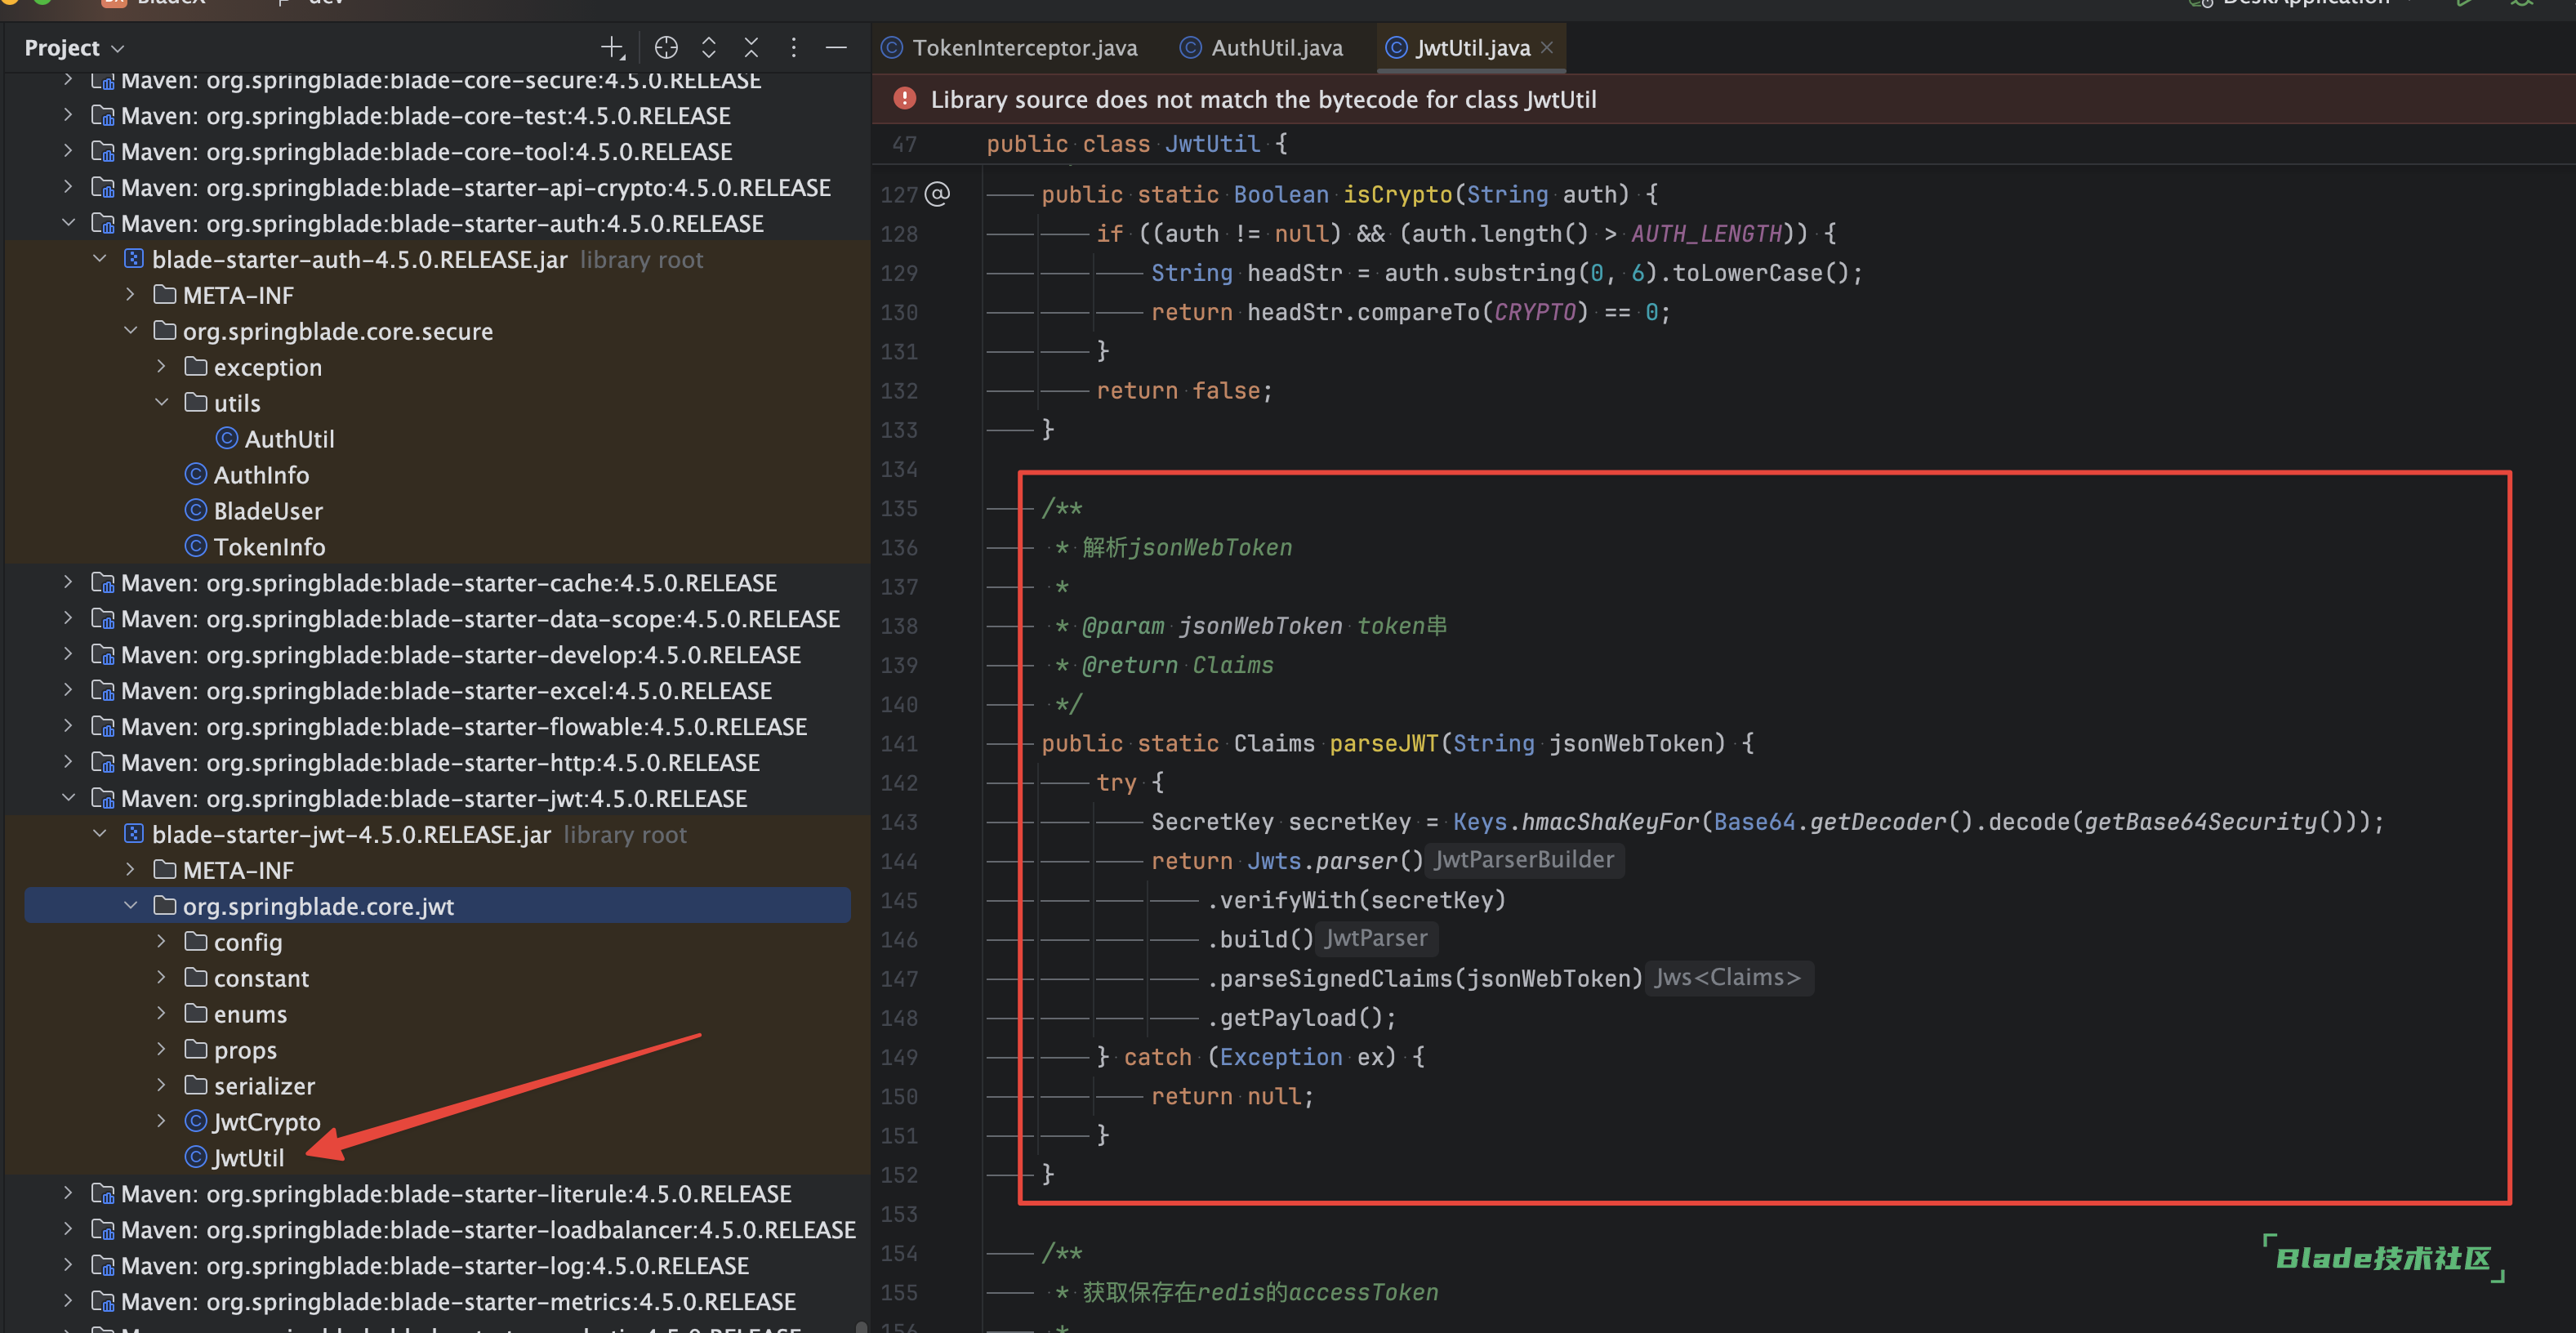This screenshot has height=1333, width=2576.
Task: Expand Maven blade-starter-api-crypto library
Action: pyautogui.click(x=67, y=187)
